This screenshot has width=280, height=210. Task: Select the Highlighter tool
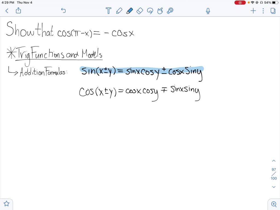[x=129, y=11]
